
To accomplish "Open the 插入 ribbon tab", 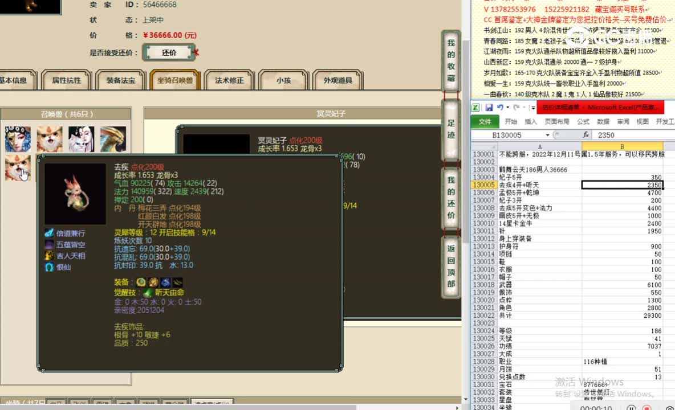I will pos(531,122).
